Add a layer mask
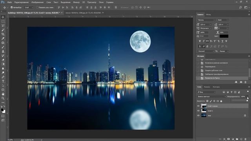Screen dimensions: 251x141 click(x=228, y=139)
